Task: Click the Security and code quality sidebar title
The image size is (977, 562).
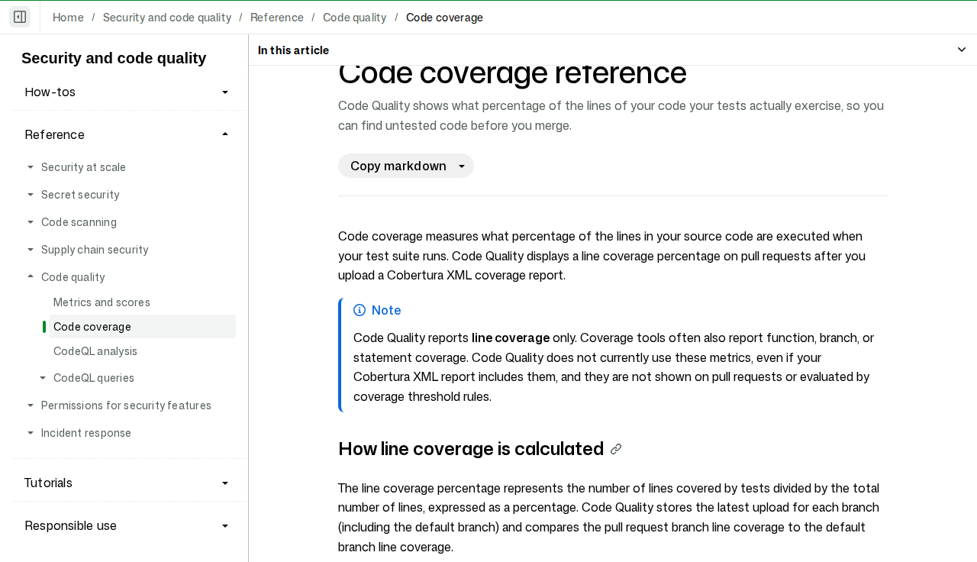Action: [114, 58]
